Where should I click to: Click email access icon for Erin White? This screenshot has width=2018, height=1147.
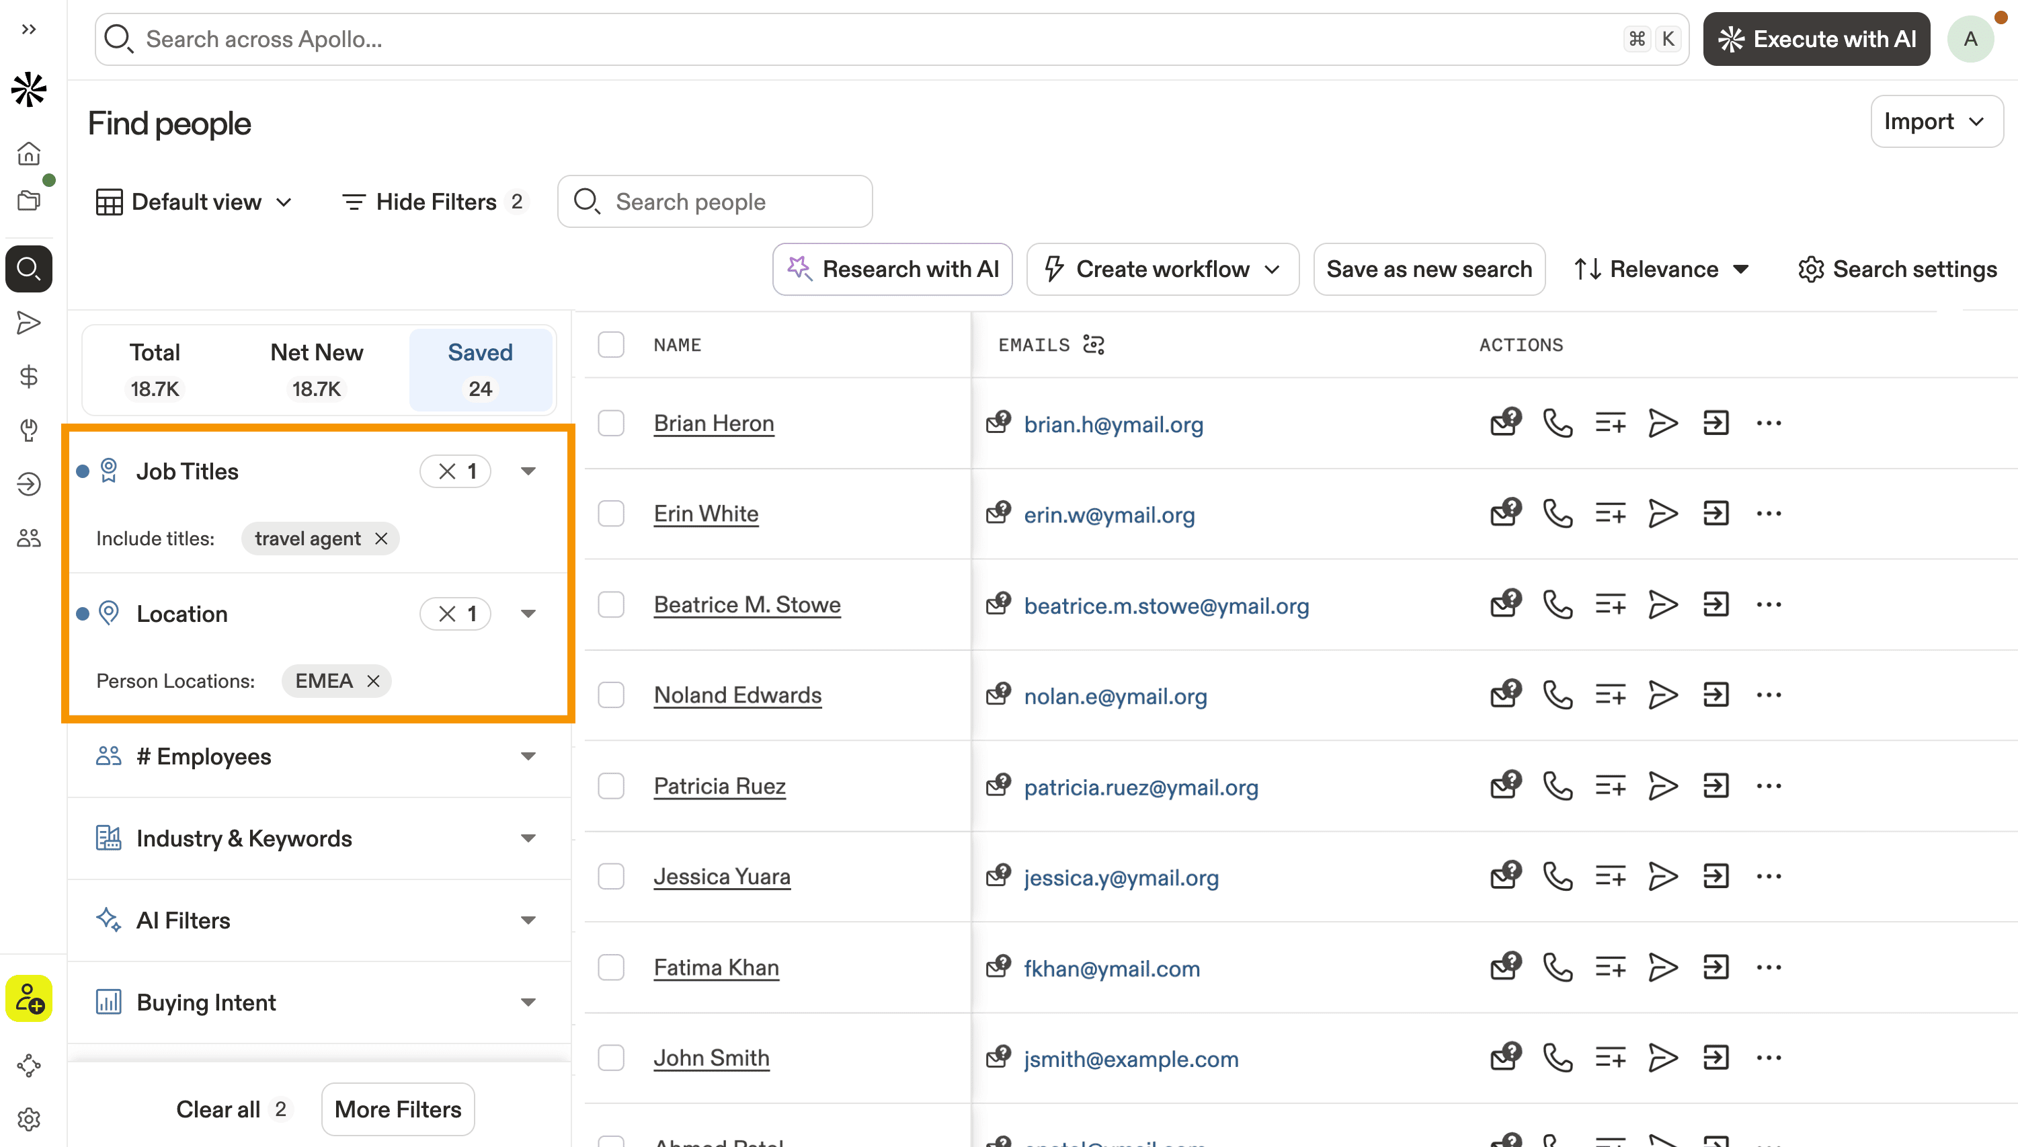1505,513
